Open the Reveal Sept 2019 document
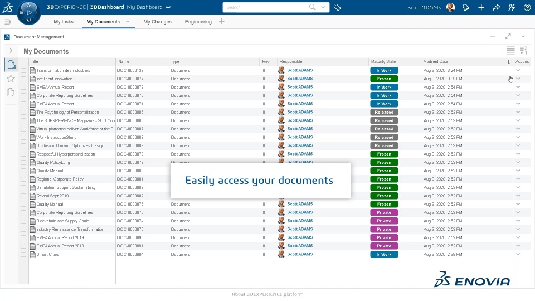 52,196
